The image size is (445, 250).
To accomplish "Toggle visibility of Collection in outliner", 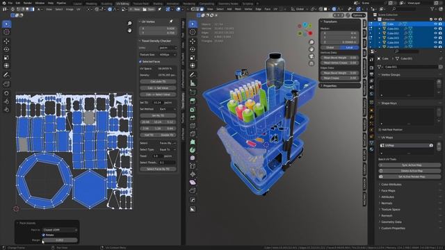I will point(435,19).
